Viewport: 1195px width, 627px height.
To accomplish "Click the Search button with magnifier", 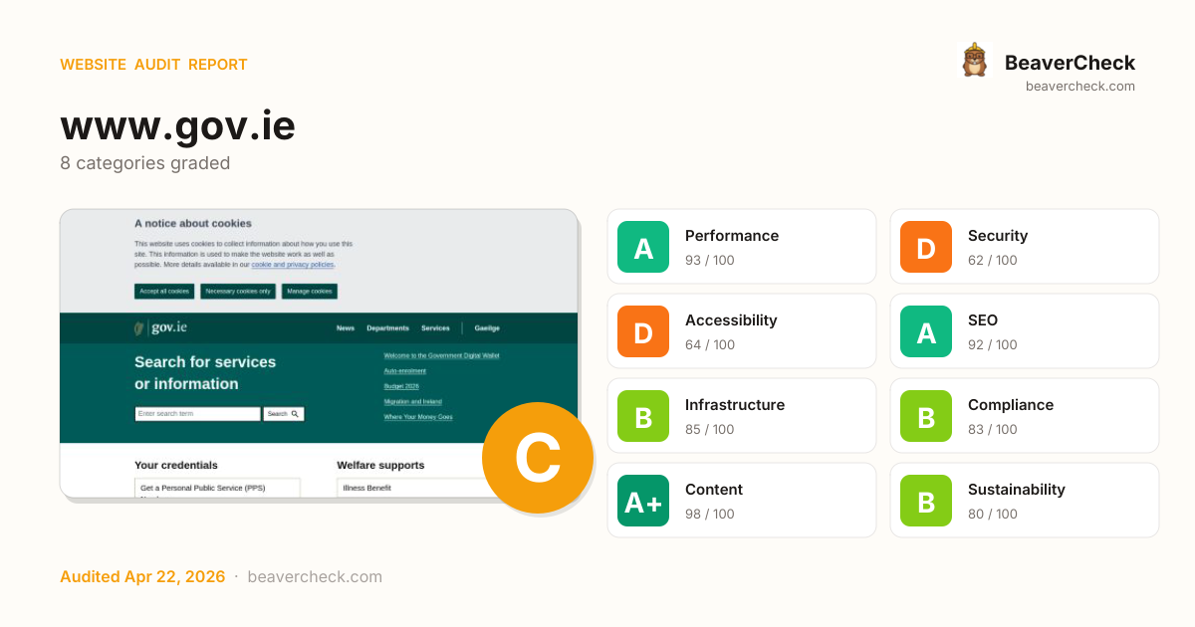I will pos(283,413).
